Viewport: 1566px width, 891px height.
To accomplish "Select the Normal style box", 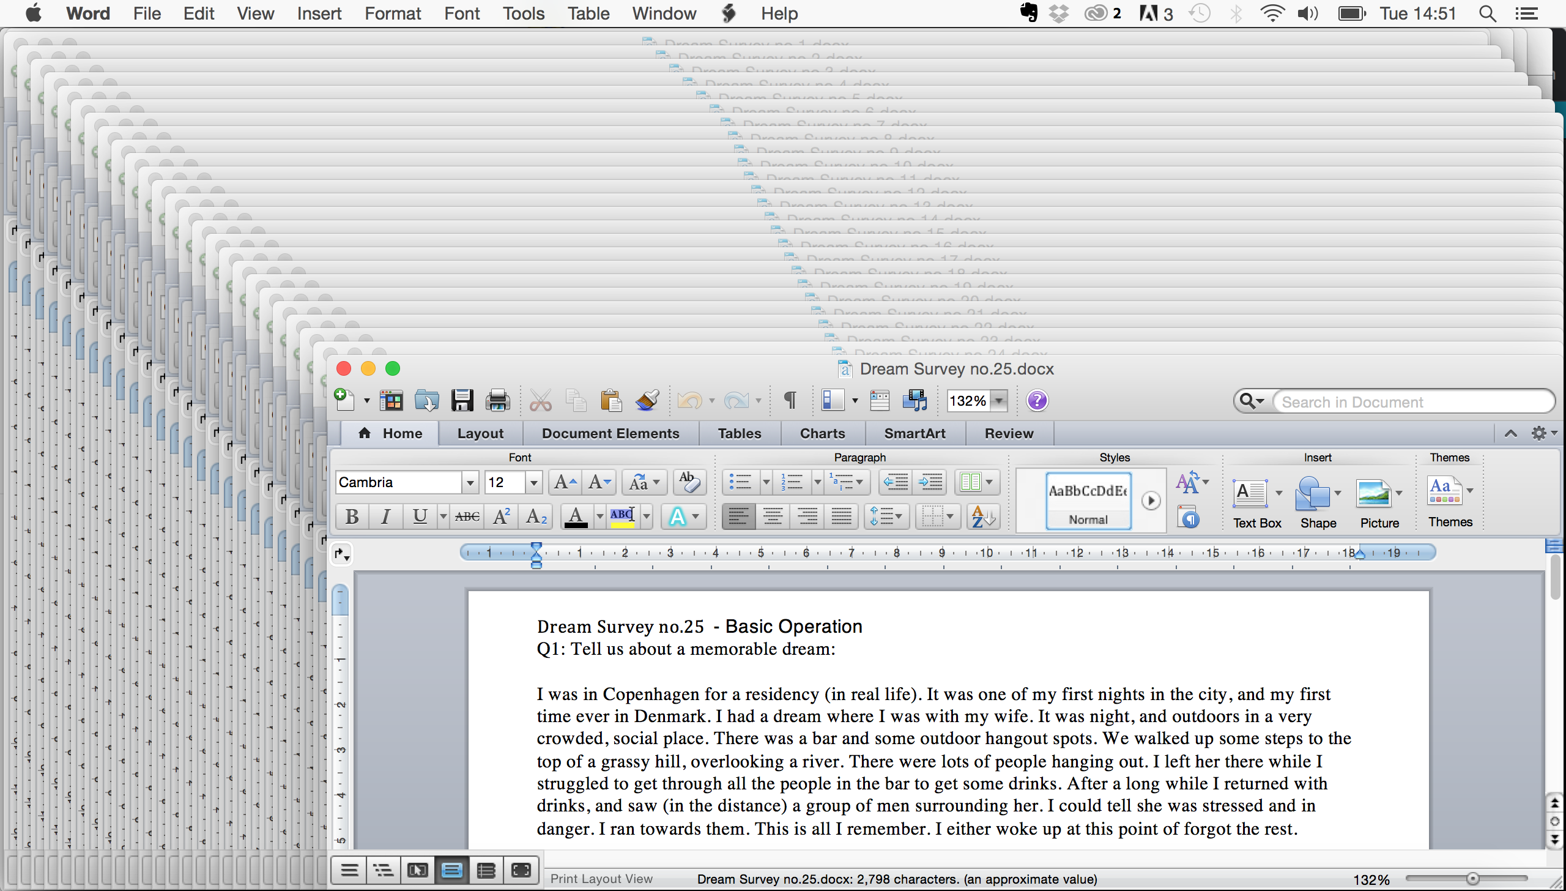I will point(1088,501).
